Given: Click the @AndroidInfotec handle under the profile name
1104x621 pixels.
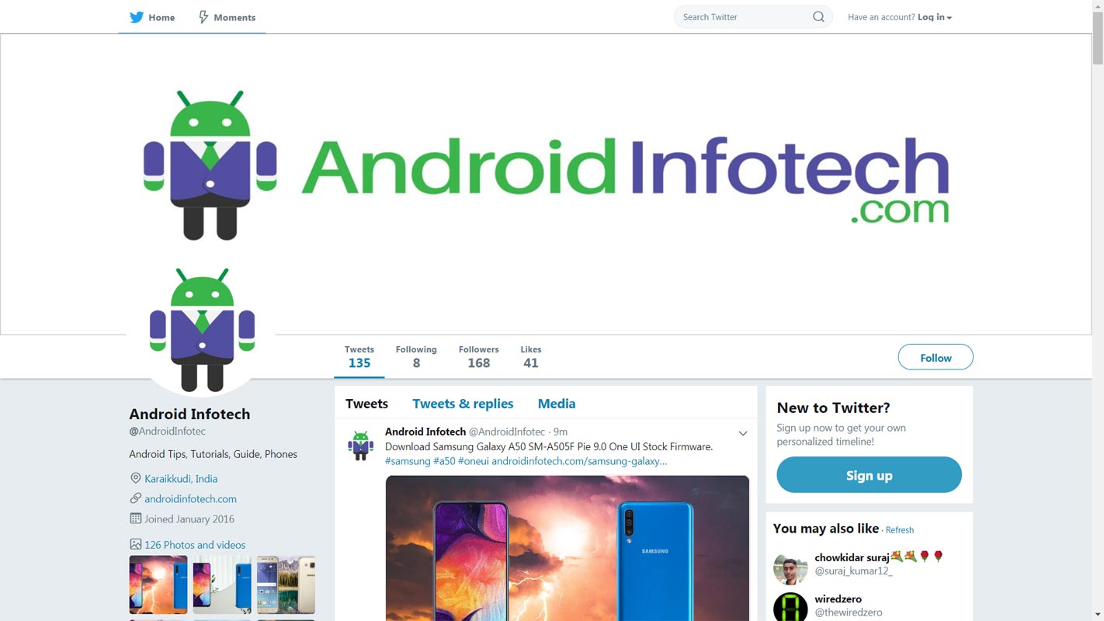Looking at the screenshot, I should [x=167, y=431].
